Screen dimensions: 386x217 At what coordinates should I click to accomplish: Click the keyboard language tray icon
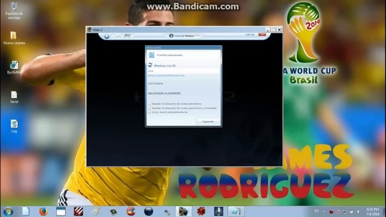tap(317, 211)
